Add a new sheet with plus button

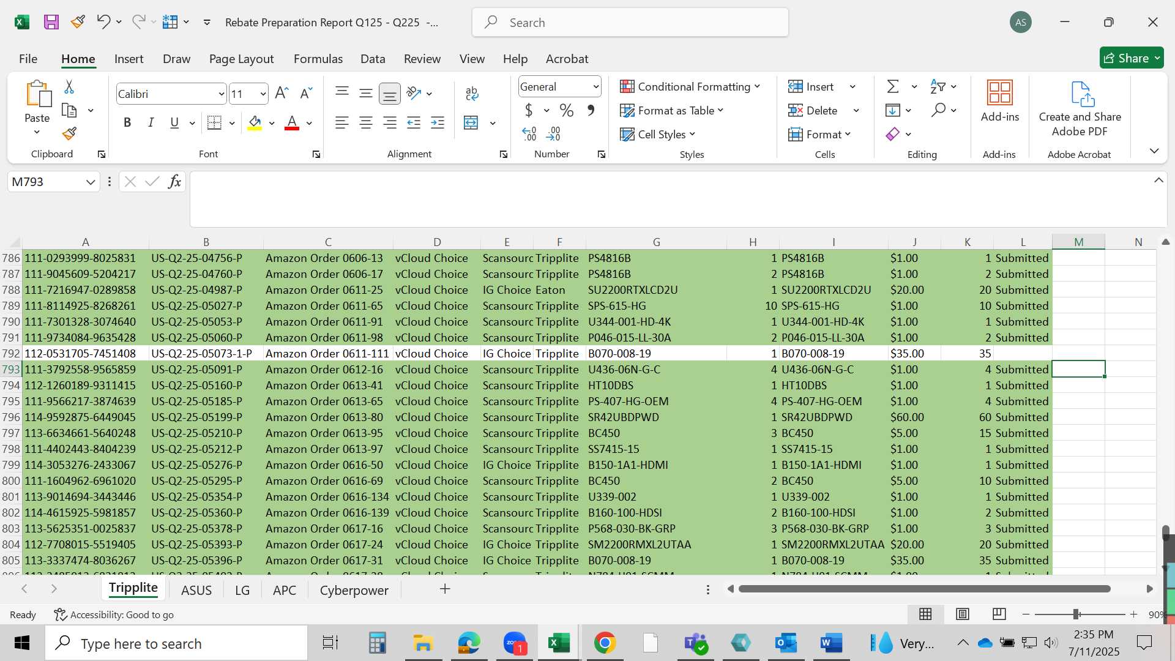(x=445, y=589)
